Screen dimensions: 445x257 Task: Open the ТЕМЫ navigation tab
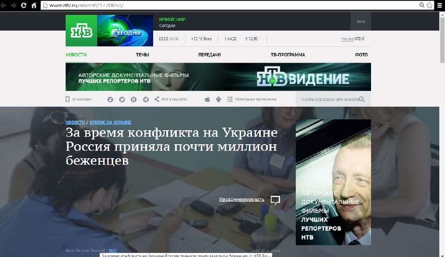tap(143, 55)
